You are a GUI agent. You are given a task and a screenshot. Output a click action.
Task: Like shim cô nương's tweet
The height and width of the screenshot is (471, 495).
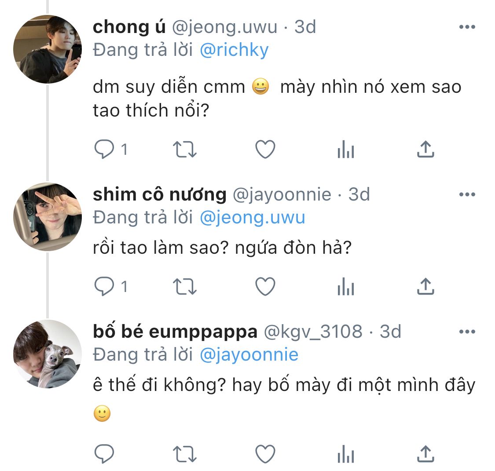265,287
